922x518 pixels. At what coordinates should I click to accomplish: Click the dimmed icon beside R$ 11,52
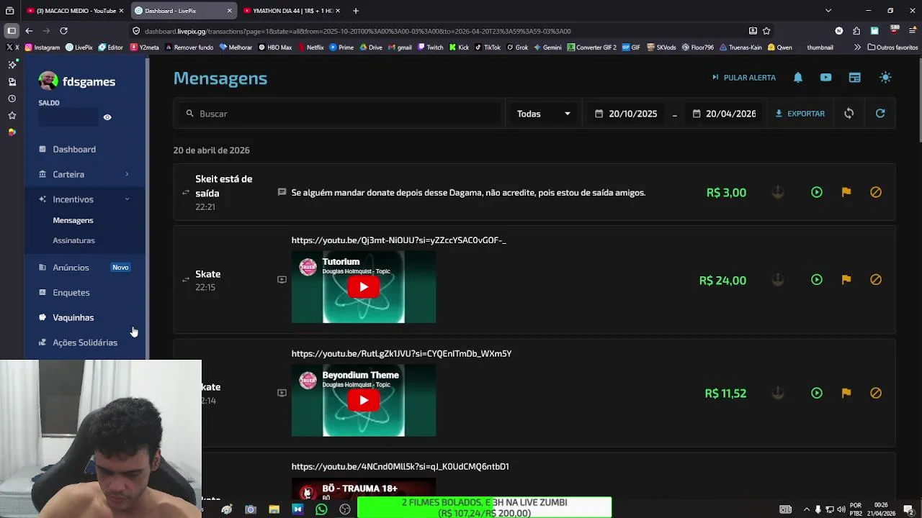click(778, 394)
